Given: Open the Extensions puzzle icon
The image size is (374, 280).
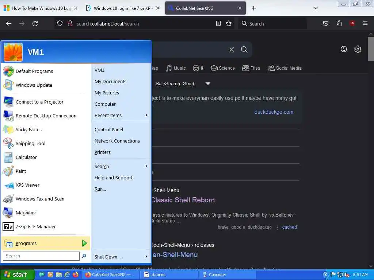Looking at the screenshot, I should pos(339,23).
